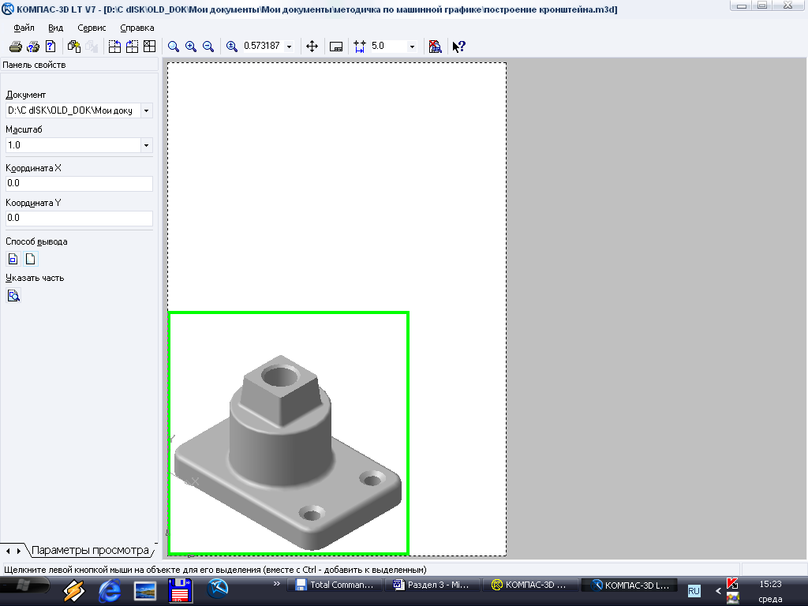Open the 5.0 step value dropdown
808x606 pixels.
412,47
